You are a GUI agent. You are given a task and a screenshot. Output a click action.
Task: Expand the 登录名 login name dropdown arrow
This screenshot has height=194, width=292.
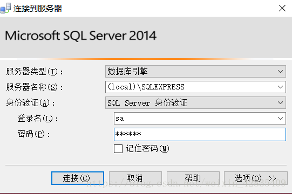pos(280,119)
